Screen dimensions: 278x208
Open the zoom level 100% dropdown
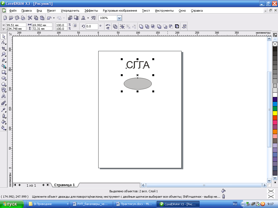(119, 18)
